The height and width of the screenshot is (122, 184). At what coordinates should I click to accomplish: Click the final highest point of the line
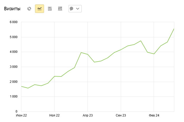coord(174,29)
